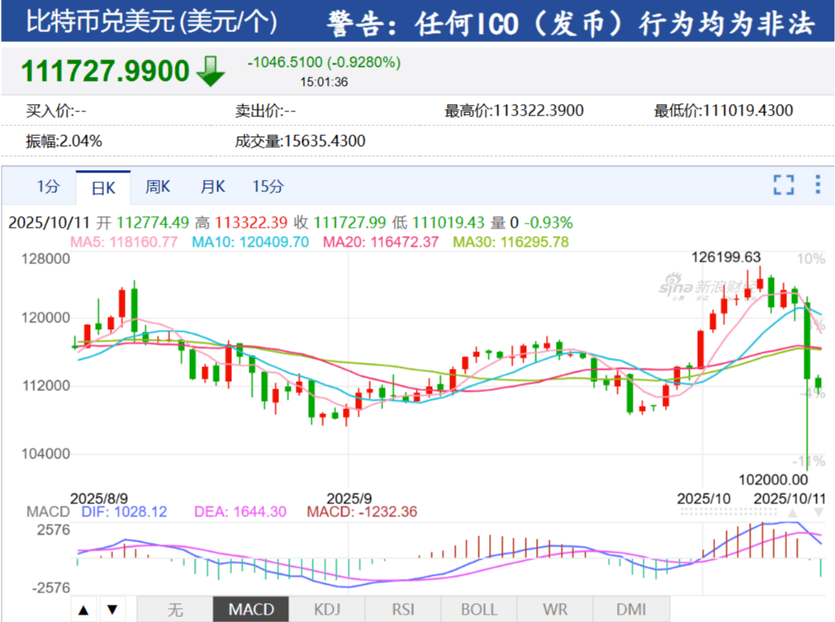Switch to the 1分 chart tab
The width and height of the screenshot is (835, 622).
tap(48, 186)
